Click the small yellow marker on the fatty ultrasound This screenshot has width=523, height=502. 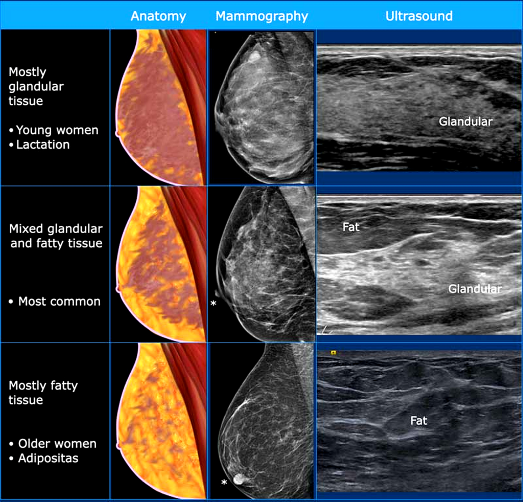(x=334, y=352)
